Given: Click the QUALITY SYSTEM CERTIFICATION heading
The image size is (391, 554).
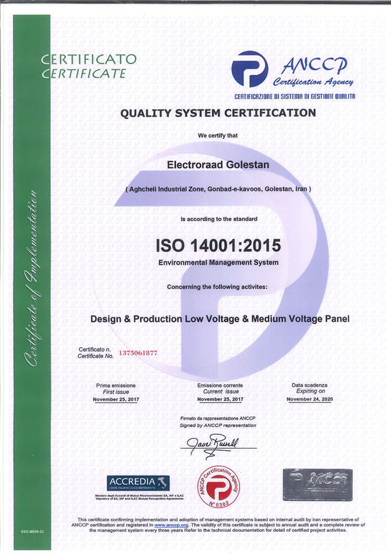Looking at the screenshot, I should click(x=218, y=113).
